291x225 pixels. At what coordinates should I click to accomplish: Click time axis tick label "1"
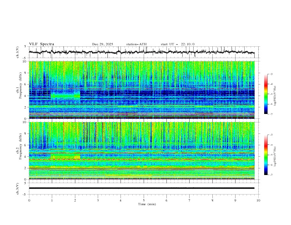[52, 200]
